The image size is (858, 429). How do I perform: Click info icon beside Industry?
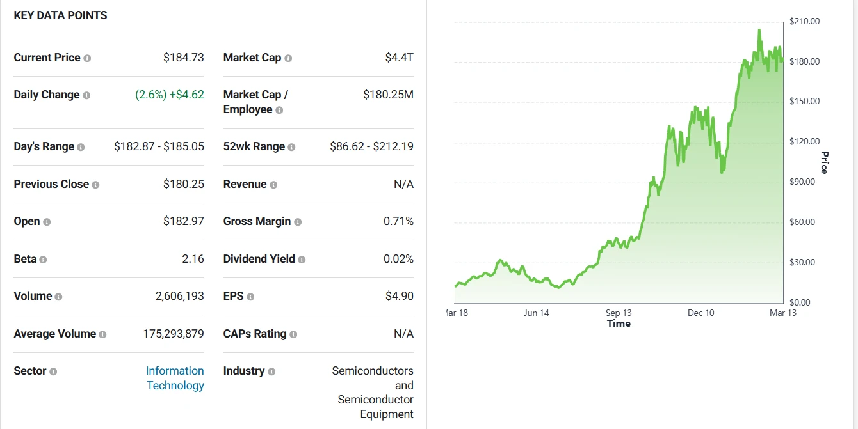tap(271, 371)
